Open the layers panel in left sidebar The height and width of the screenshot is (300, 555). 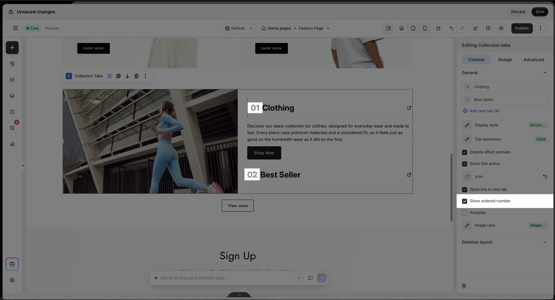[12, 96]
